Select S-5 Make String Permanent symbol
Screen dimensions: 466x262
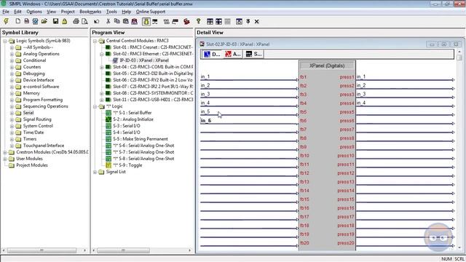141,139
